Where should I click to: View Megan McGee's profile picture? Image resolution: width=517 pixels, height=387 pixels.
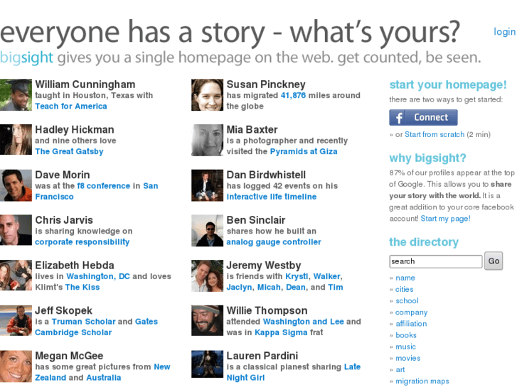pos(16,366)
